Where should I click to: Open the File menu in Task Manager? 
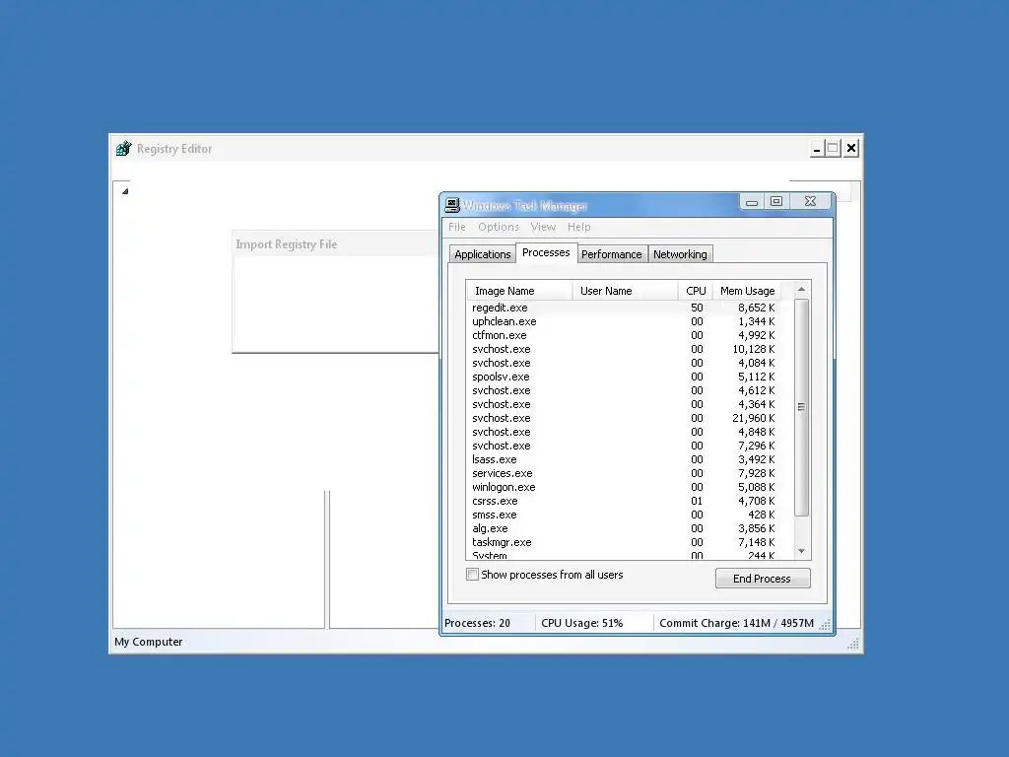point(457,227)
